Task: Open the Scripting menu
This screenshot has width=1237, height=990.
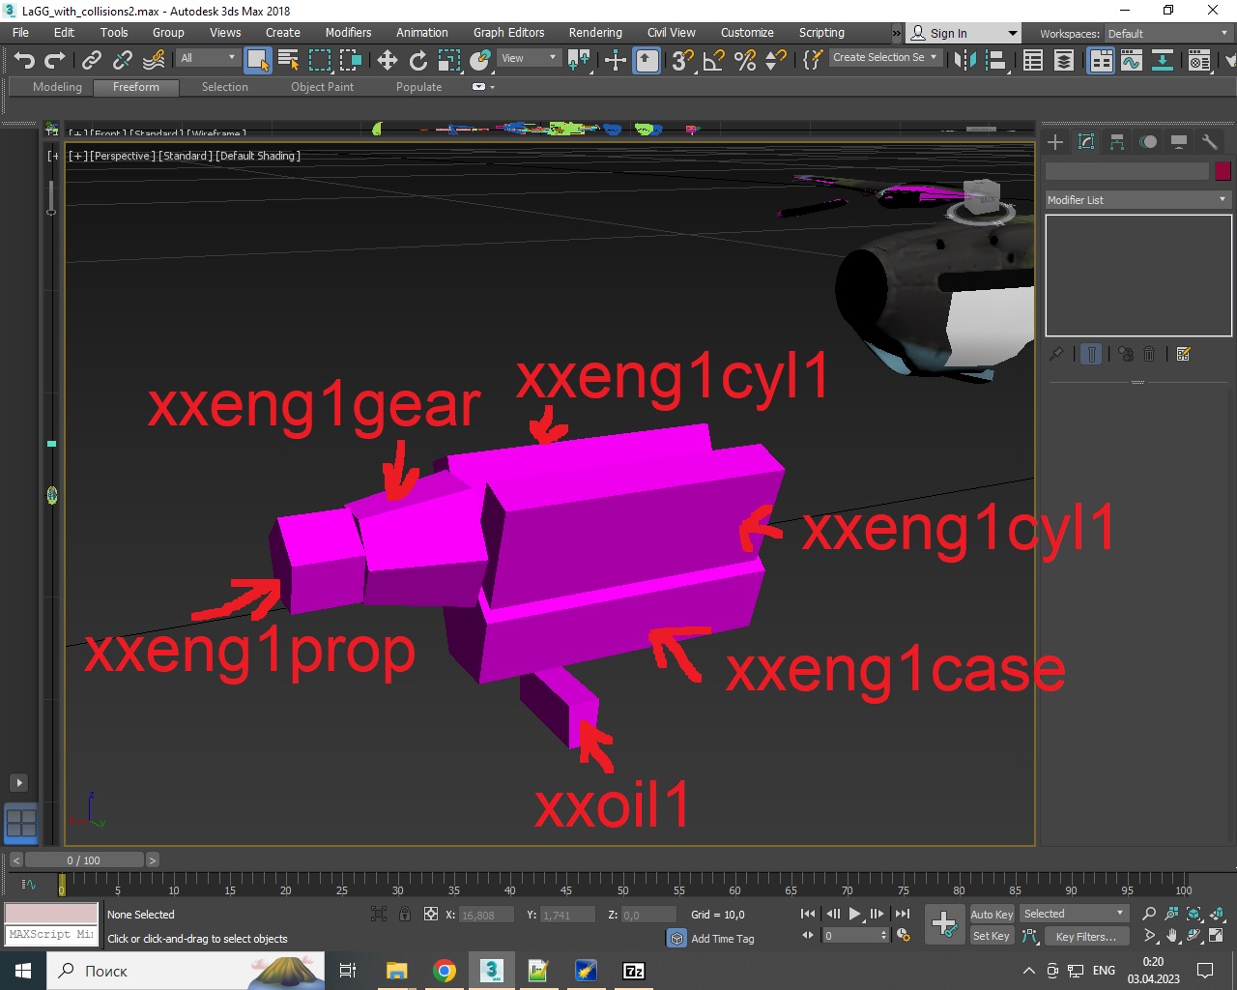Action: tap(821, 33)
